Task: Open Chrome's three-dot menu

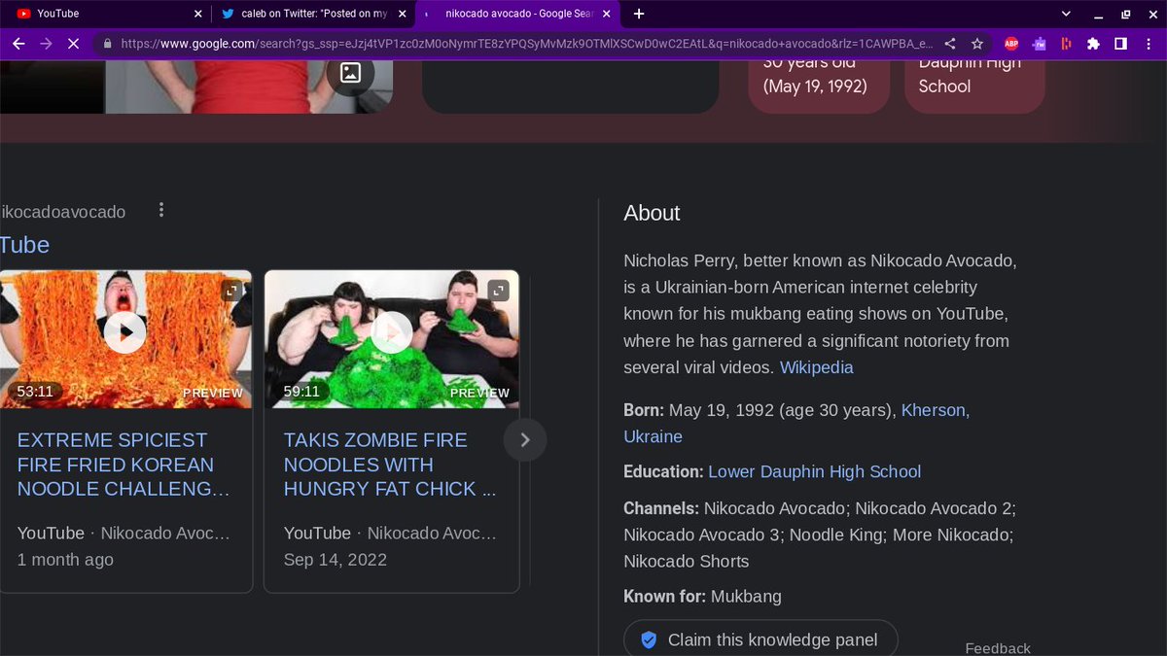Action: [x=1148, y=44]
